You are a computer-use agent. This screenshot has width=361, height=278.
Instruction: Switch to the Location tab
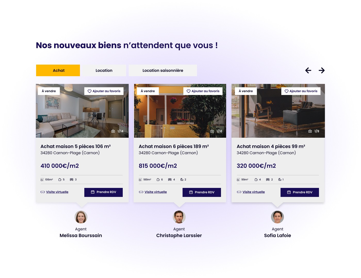104,70
